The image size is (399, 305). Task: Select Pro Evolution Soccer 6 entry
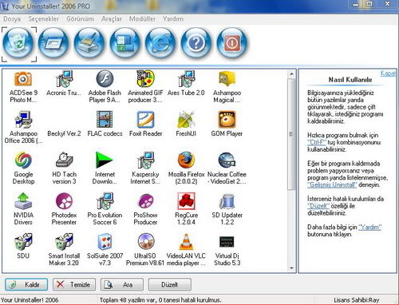point(105,201)
